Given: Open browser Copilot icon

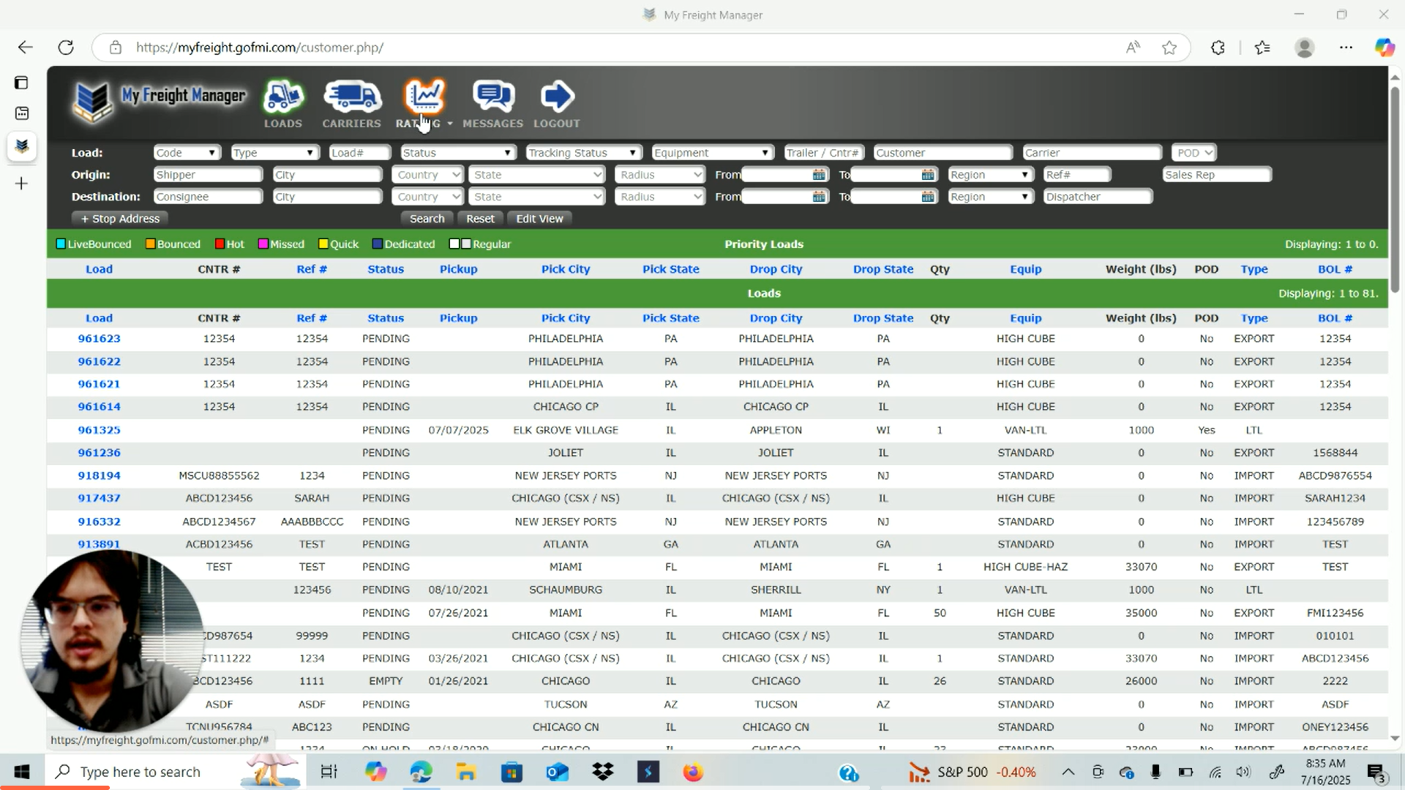Looking at the screenshot, I should click(1384, 48).
